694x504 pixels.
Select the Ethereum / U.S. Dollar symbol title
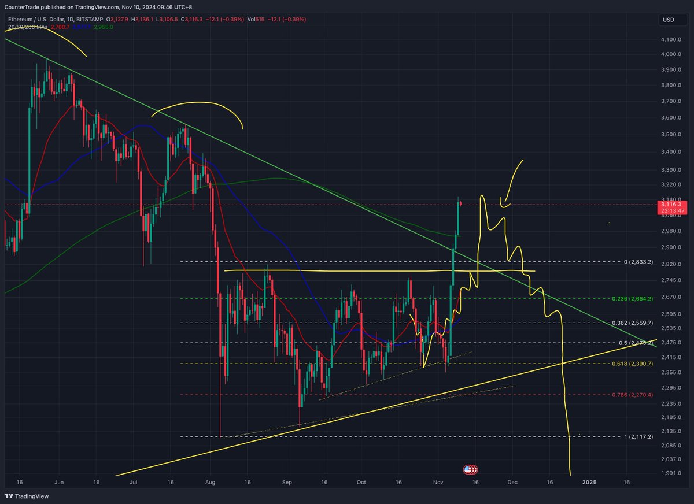pyautogui.click(x=38, y=20)
